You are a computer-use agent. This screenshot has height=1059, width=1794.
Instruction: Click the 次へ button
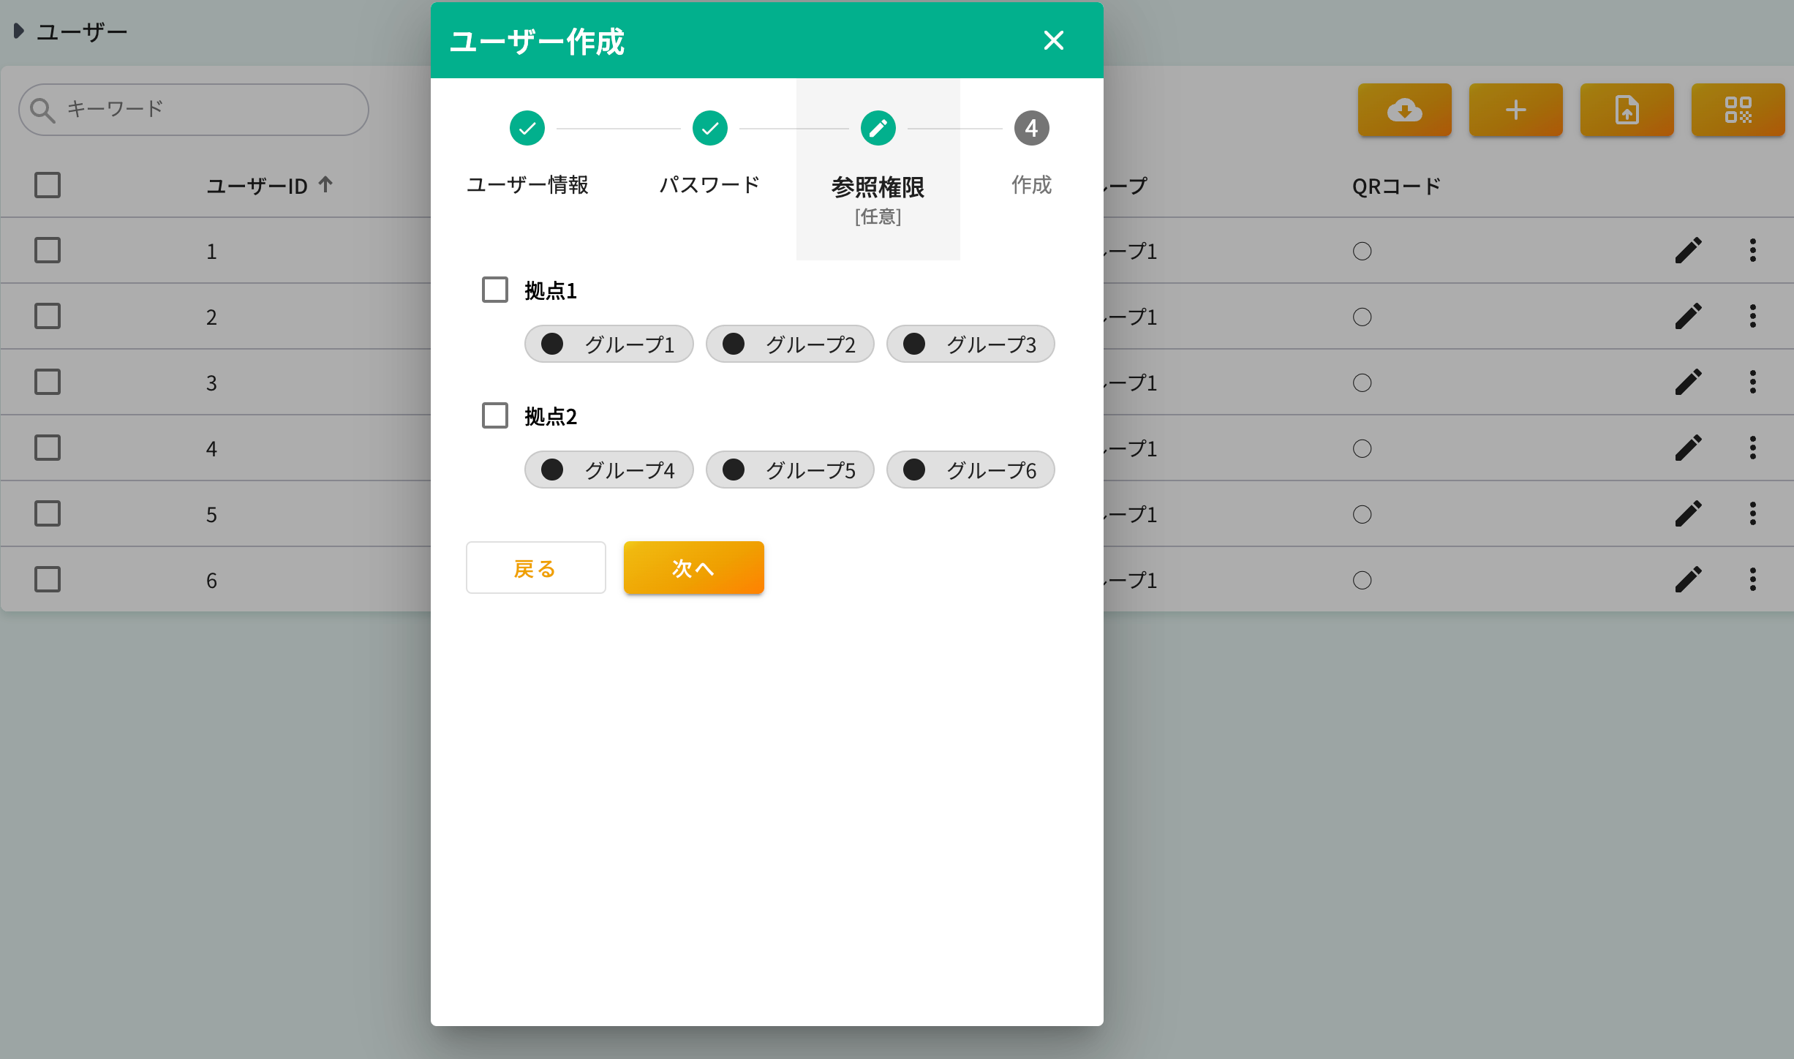pos(693,568)
